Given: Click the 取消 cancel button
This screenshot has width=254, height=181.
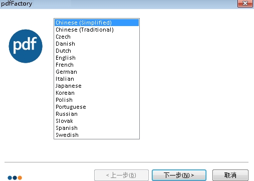Looking at the screenshot, I should pyautogui.click(x=230, y=175).
